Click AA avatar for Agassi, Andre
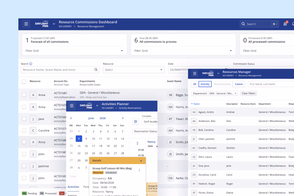This screenshot has height=196, width=294. pos(194,112)
